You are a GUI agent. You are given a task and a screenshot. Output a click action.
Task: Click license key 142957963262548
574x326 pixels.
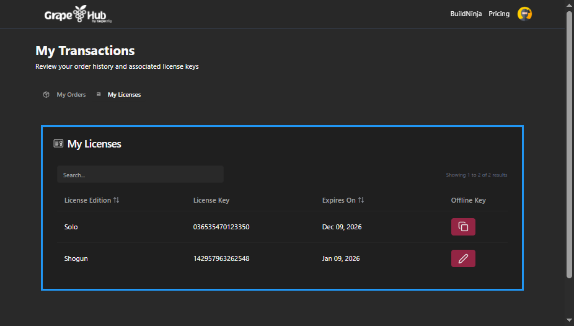point(221,258)
